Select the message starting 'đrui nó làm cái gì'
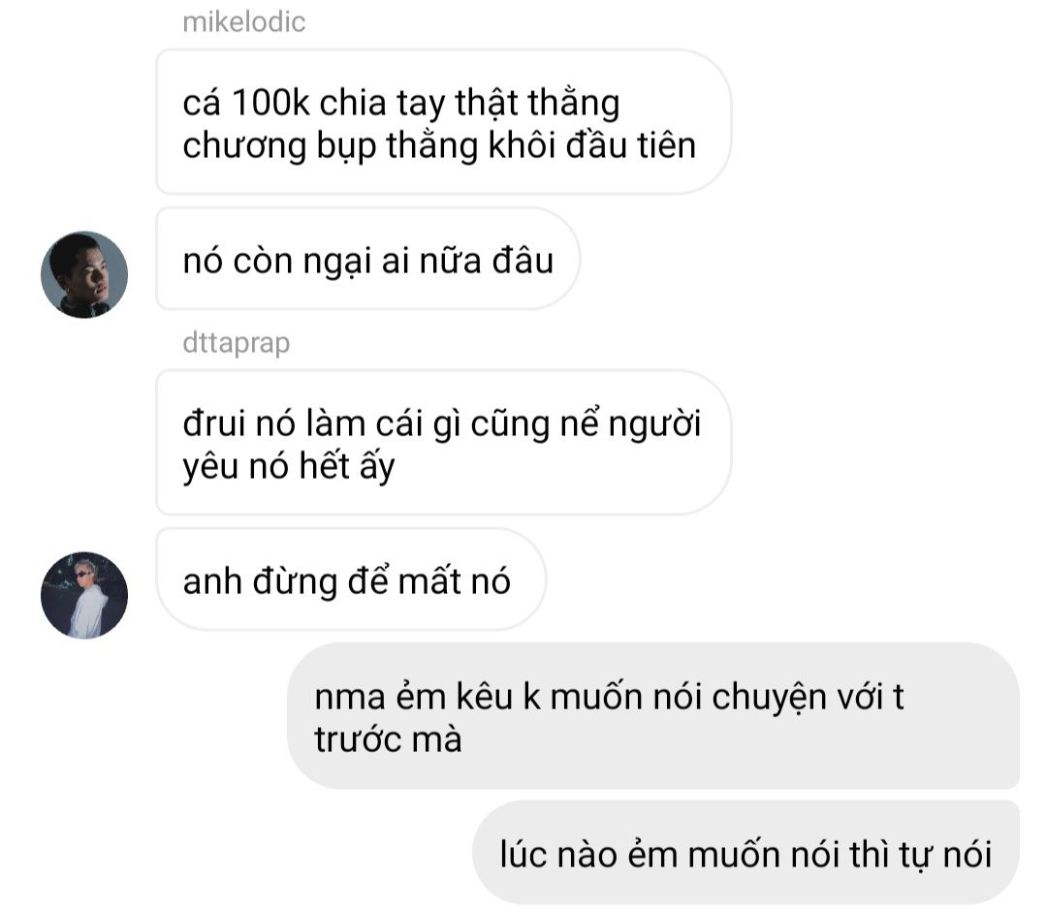Screen dimensions: 1047x908 pos(443,443)
